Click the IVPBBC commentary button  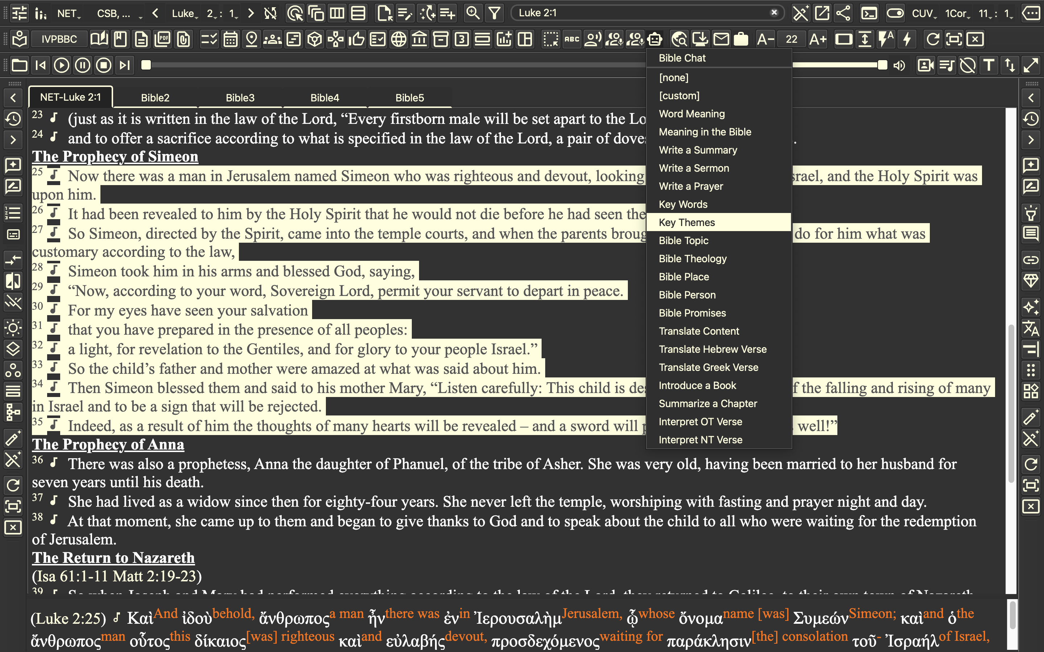click(59, 39)
